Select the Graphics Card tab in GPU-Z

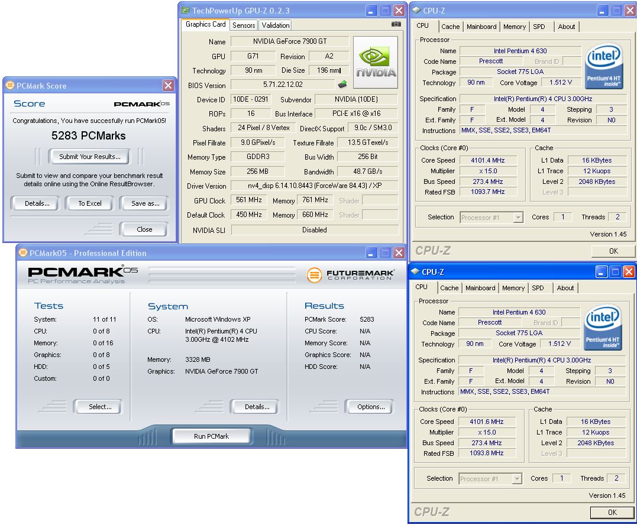[x=206, y=24]
